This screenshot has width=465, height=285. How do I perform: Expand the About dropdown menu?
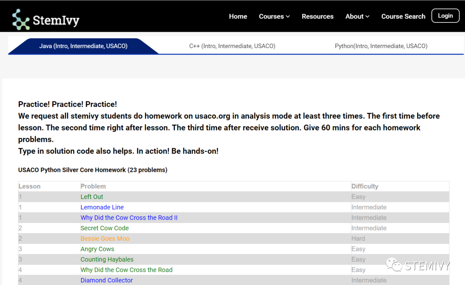(x=357, y=16)
